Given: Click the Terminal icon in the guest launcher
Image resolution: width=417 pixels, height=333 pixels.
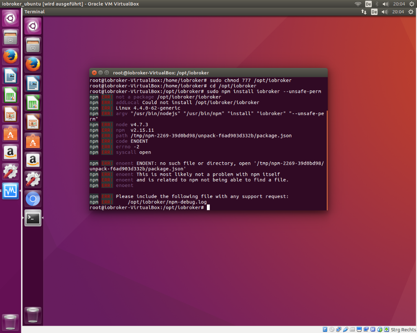Looking at the screenshot, I should (x=33, y=218).
